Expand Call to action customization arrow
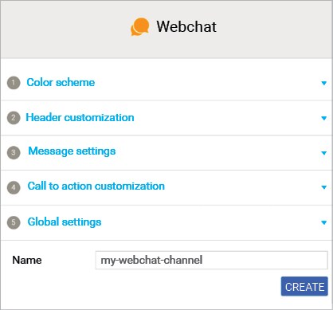333x310 pixels. tap(323, 187)
